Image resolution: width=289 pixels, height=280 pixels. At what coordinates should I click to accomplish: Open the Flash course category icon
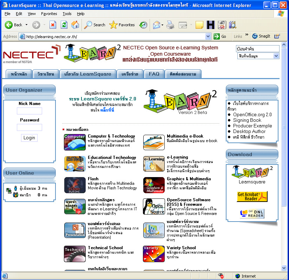pyautogui.click(x=75, y=185)
